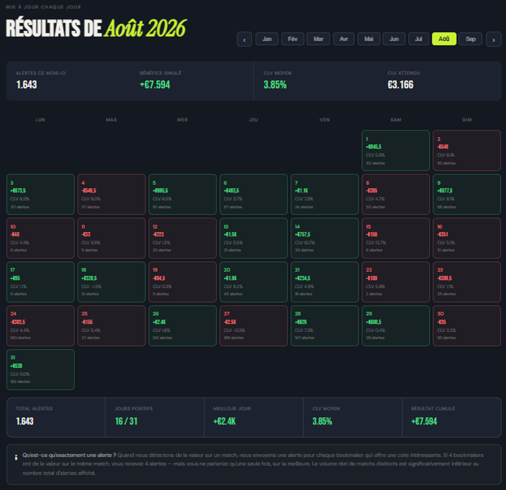The image size is (506, 490).
Task: Switch to the Mar month tab
Action: [x=318, y=39]
